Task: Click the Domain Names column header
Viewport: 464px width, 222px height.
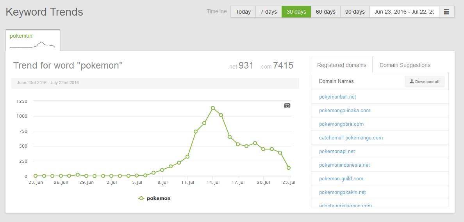Action: tap(336, 81)
